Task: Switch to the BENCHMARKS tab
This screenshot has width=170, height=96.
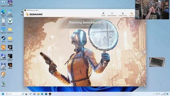Action: click(x=112, y=14)
